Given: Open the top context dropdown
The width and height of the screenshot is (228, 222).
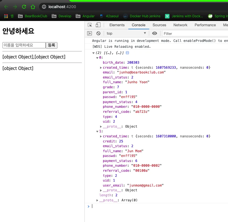Looking at the screenshot, I should point(126,33).
